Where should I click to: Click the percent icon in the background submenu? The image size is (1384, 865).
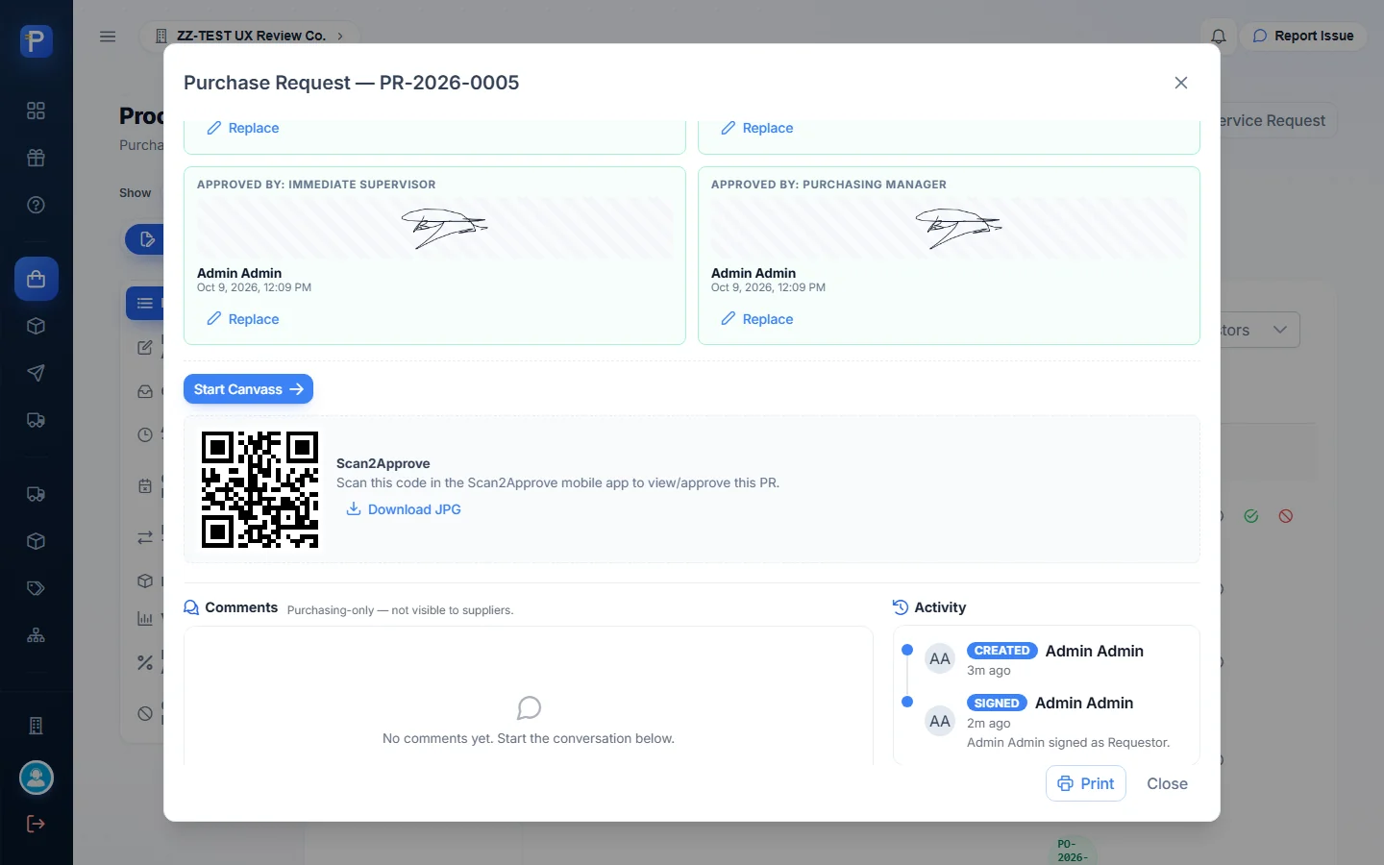[145, 662]
